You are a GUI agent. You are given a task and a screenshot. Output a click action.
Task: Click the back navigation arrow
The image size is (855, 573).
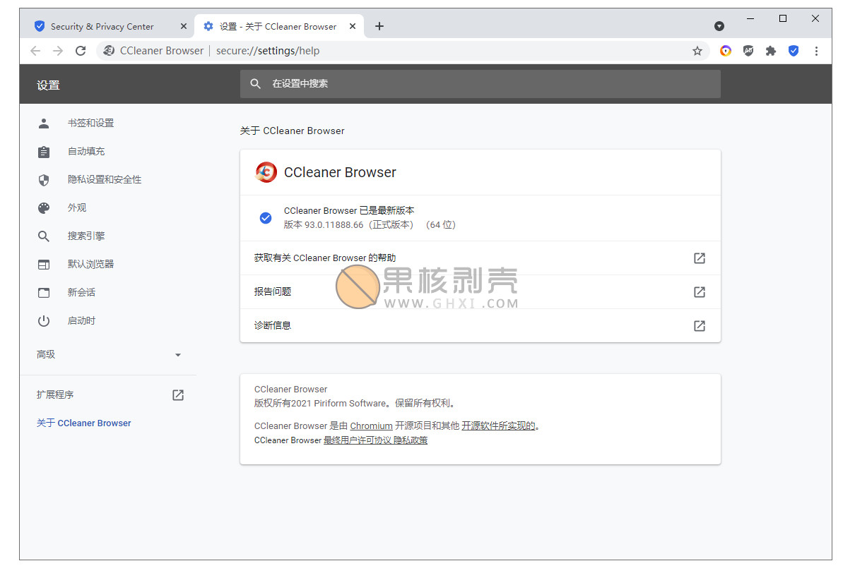(35, 51)
